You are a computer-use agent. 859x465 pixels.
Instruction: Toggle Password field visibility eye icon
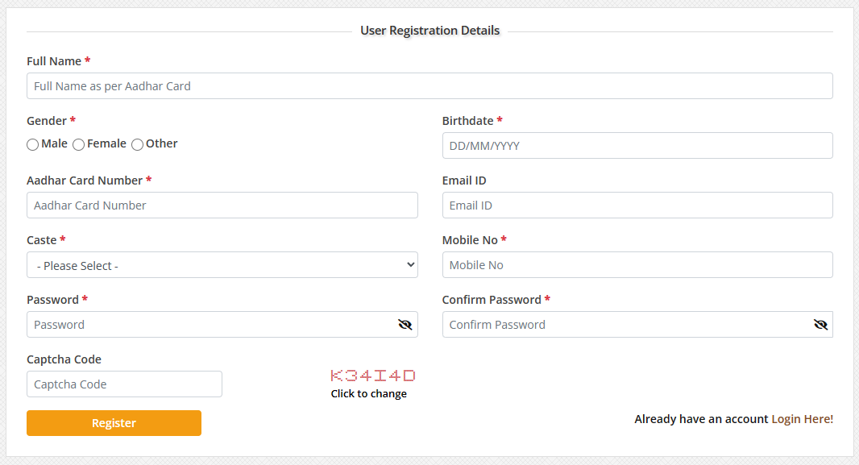coord(405,324)
